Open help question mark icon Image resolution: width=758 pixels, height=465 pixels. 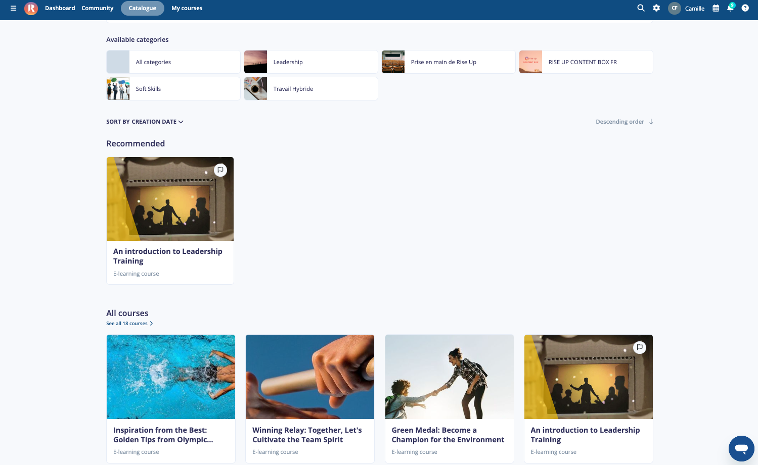coord(745,8)
